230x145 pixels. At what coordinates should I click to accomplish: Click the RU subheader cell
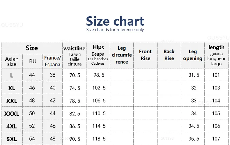point(33,61)
